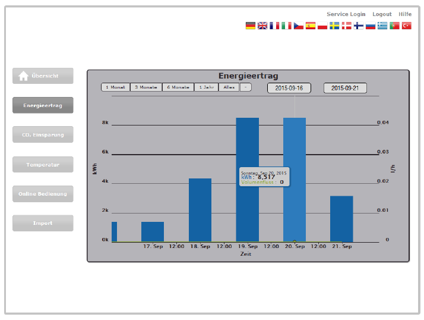The height and width of the screenshot is (320, 424).
Task: Select the 17. Sep energy bar
Action: (x=153, y=231)
